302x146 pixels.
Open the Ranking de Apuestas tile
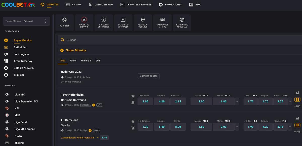point(182,23)
